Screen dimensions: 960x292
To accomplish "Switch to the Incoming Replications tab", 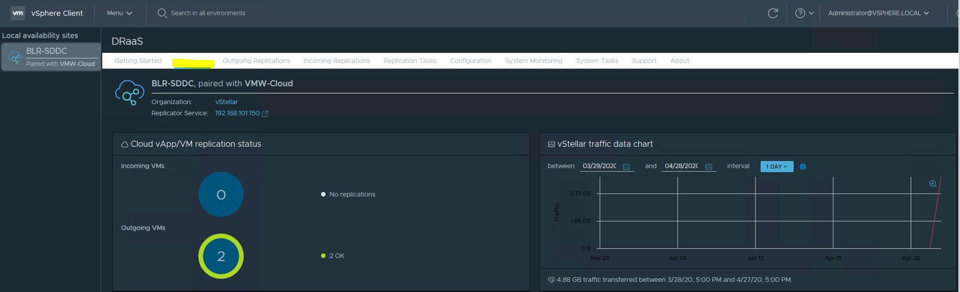I will [337, 61].
